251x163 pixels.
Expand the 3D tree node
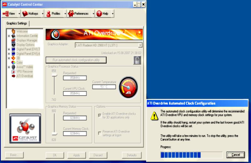(9, 58)
